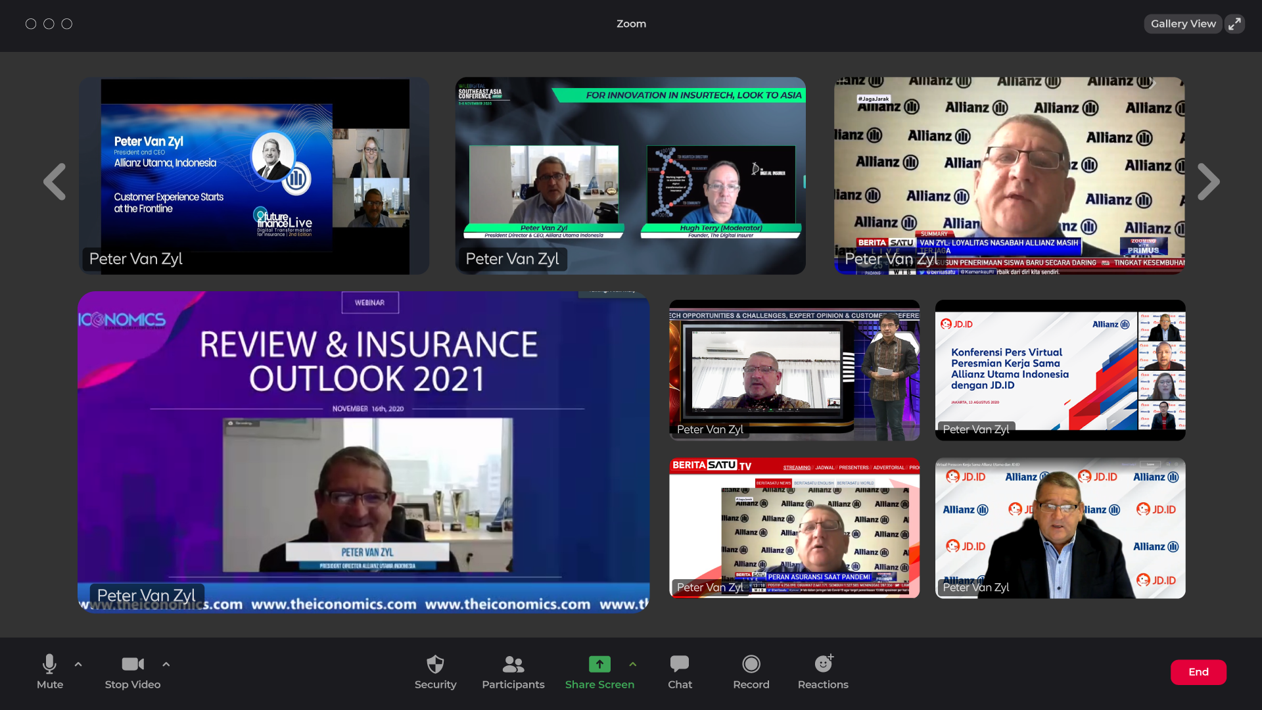The width and height of the screenshot is (1262, 710).
Task: Select the JD.ID Allianz backdrop speaker tile
Action: point(1060,528)
